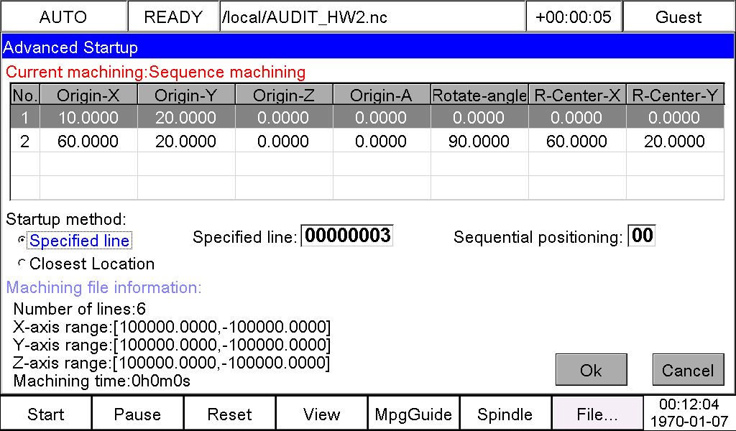Viewport: 736px width, 431px height.
Task: Click the Start softkey
Action: click(x=46, y=414)
